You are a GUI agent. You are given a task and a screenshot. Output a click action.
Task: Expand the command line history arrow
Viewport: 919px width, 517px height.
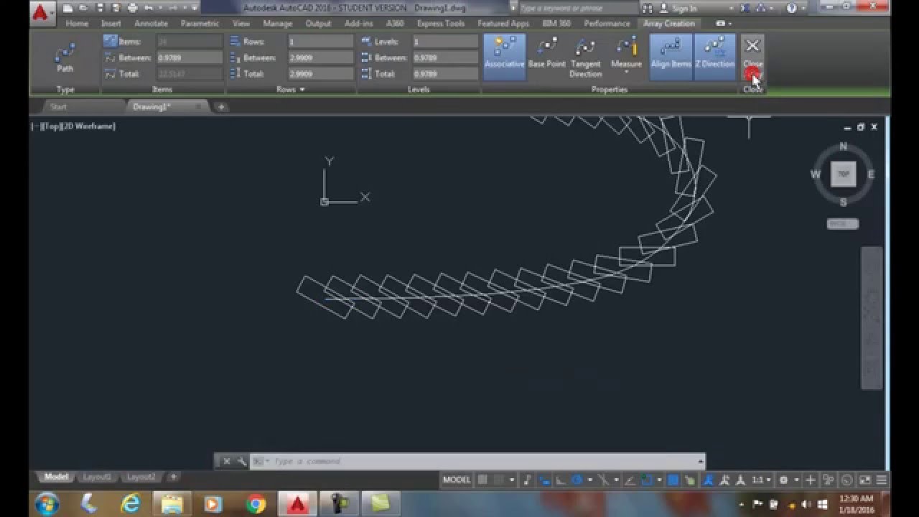pyautogui.click(x=701, y=461)
